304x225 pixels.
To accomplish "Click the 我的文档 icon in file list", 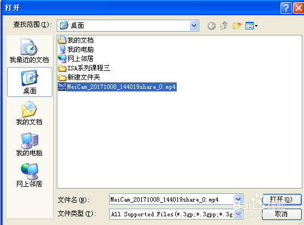I will (62, 40).
